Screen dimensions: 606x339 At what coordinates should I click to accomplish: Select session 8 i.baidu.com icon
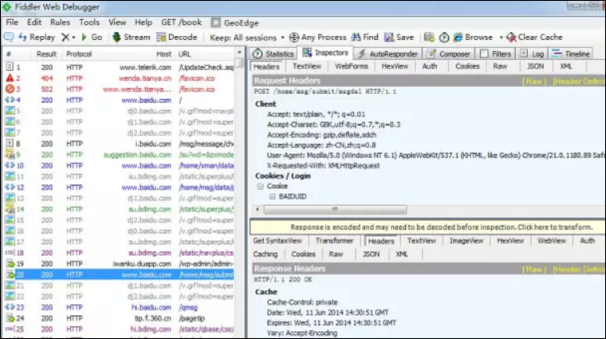(10, 144)
